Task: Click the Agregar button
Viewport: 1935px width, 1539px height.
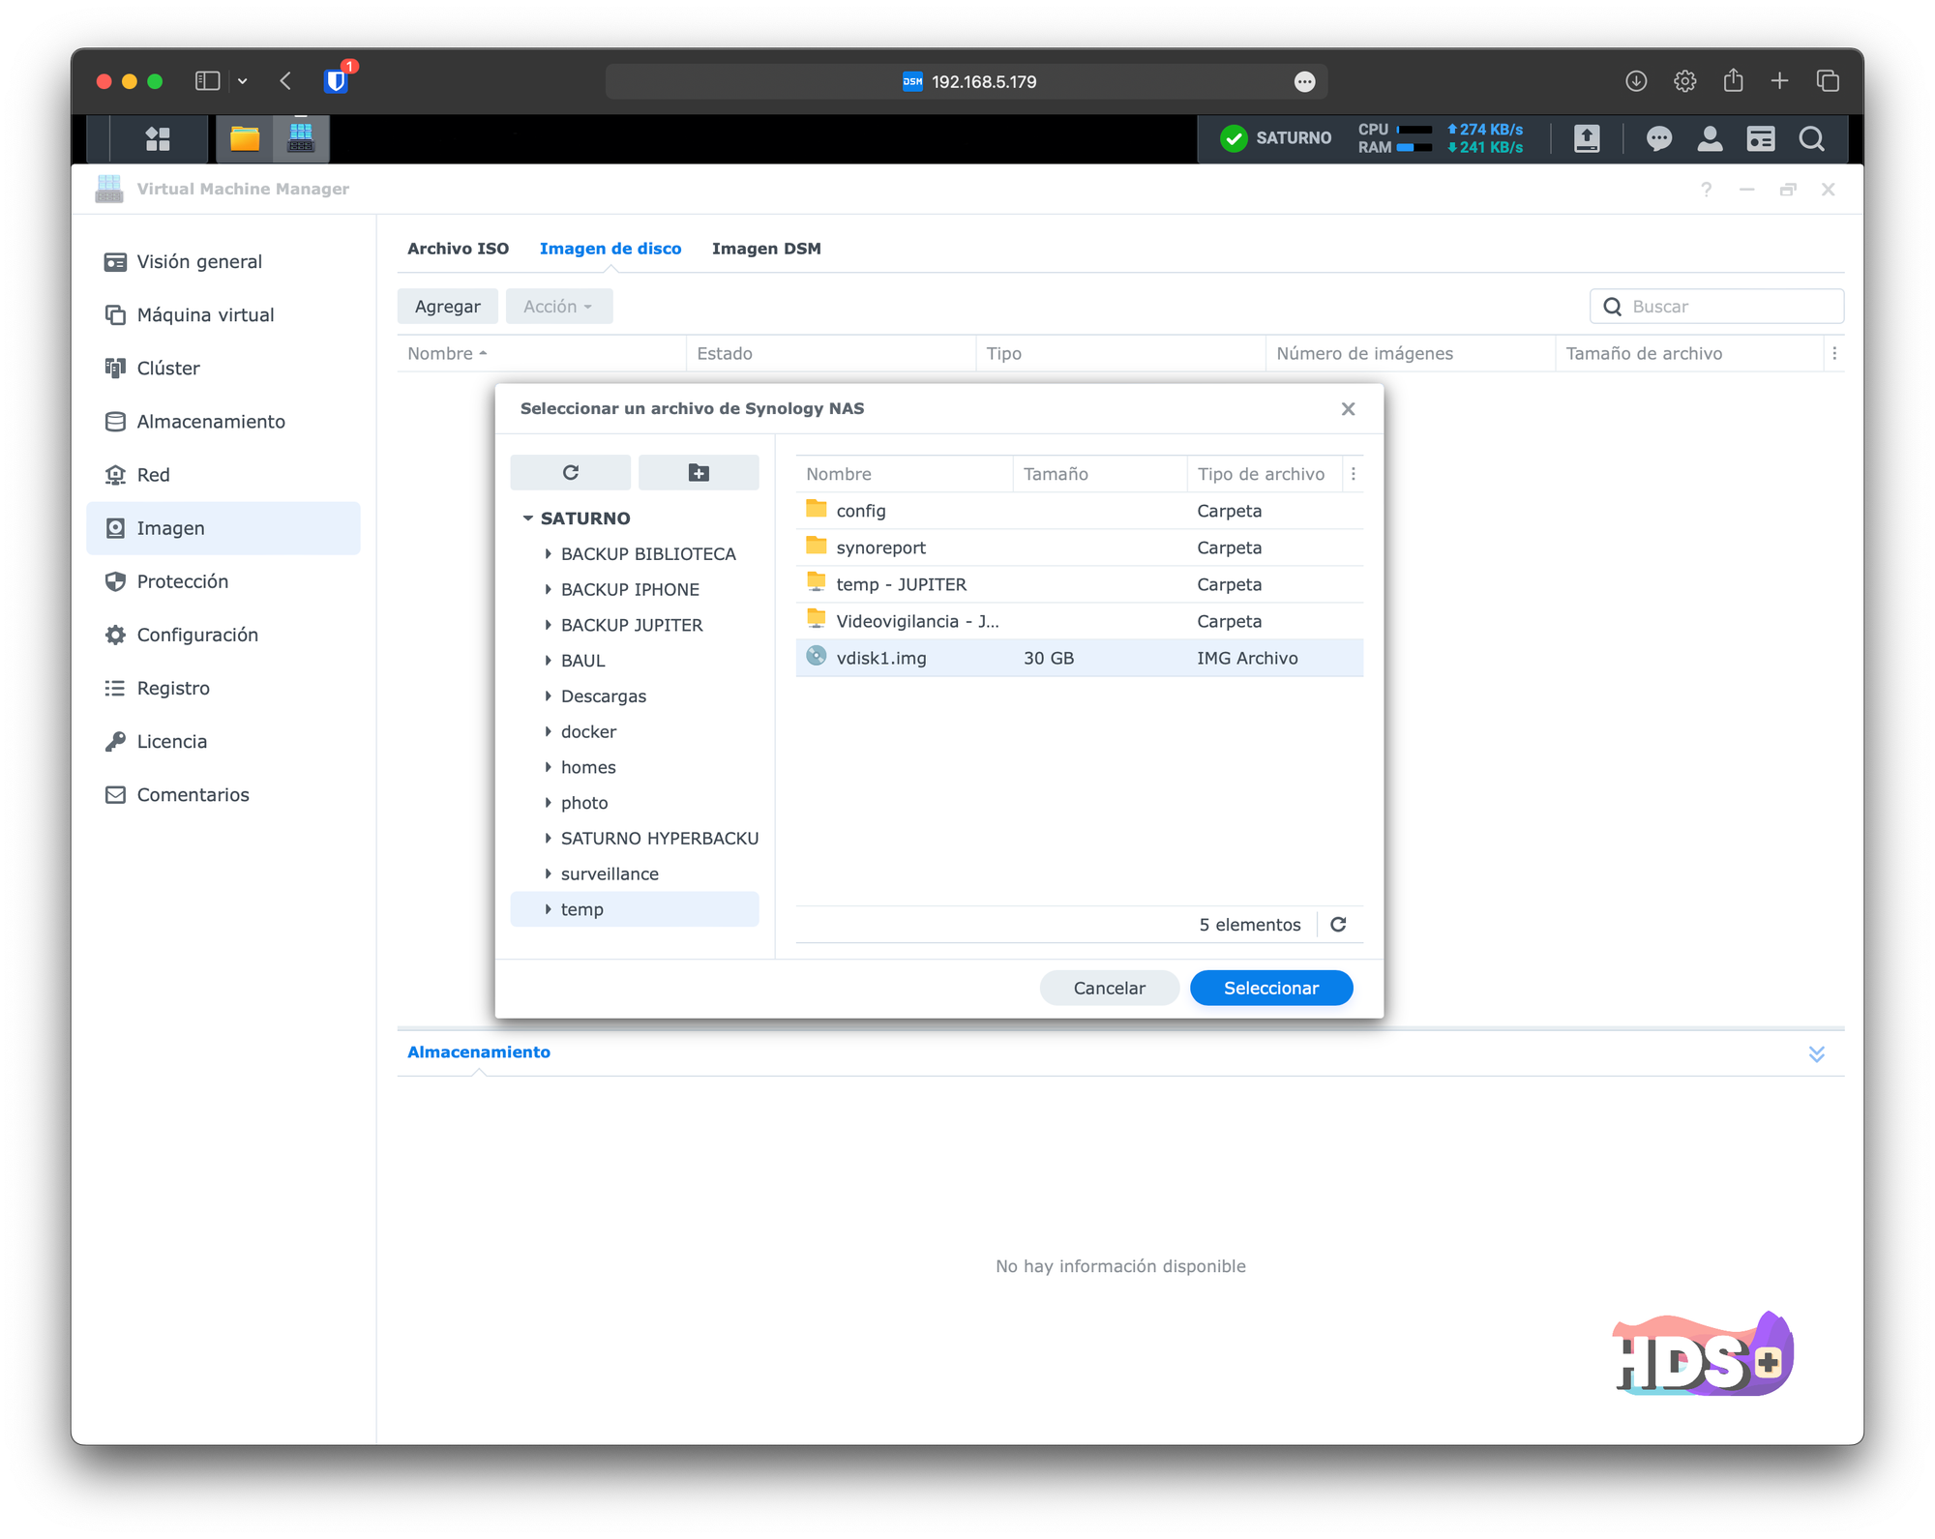Action: 447,307
